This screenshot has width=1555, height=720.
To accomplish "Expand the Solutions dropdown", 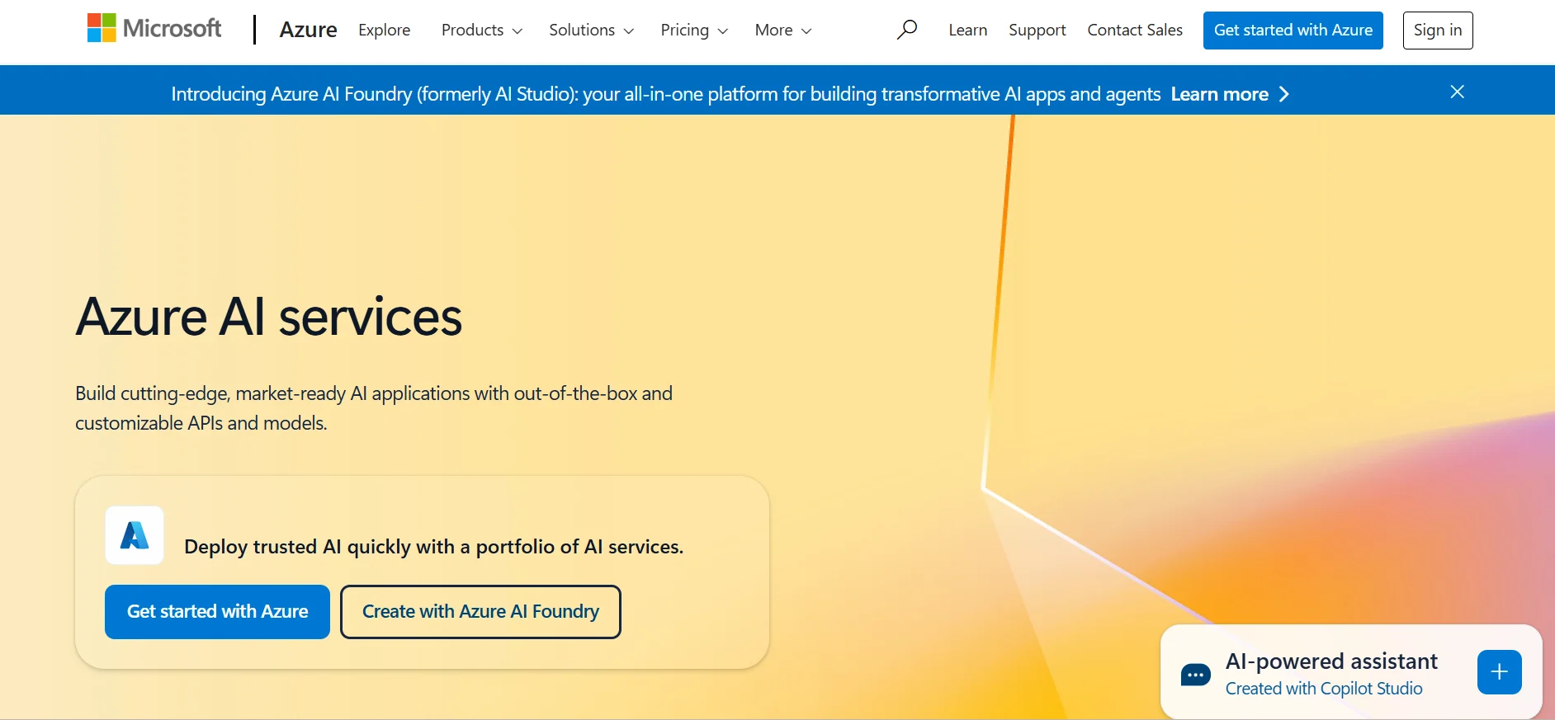I will click(x=591, y=30).
